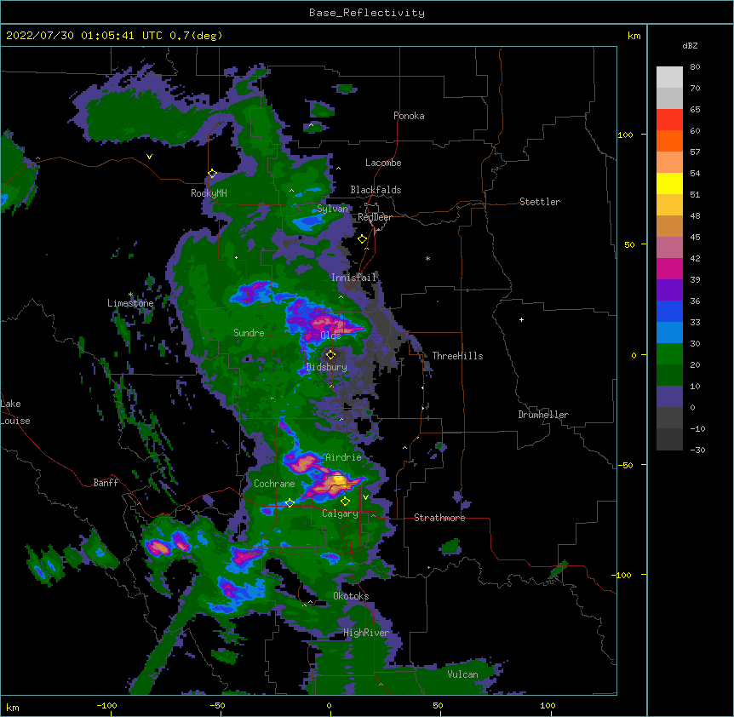This screenshot has width=734, height=717.
Task: Click the RockyMH label
Action: 209,193
